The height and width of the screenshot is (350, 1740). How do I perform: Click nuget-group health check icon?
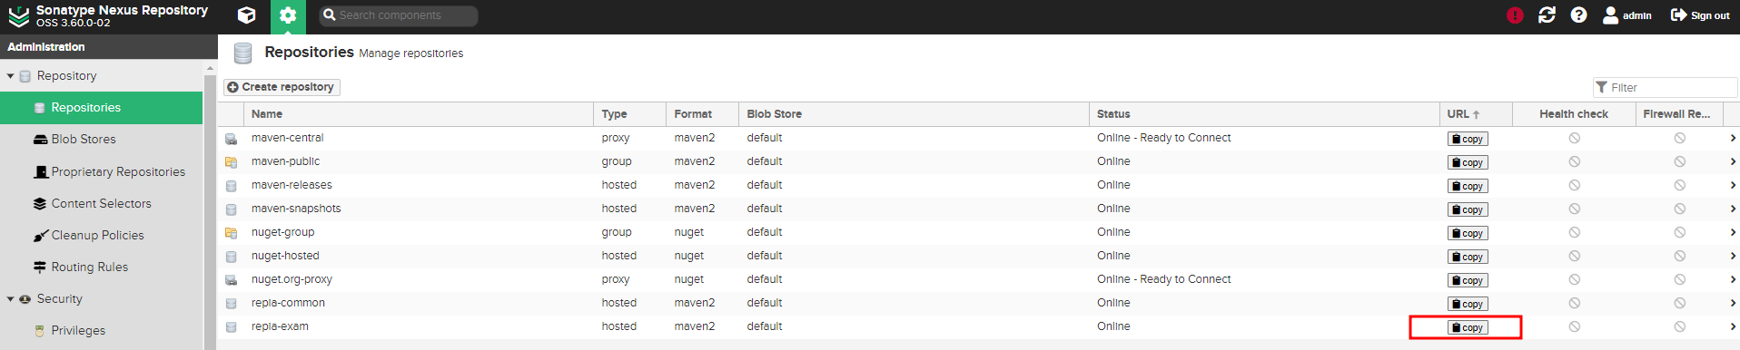click(1574, 232)
